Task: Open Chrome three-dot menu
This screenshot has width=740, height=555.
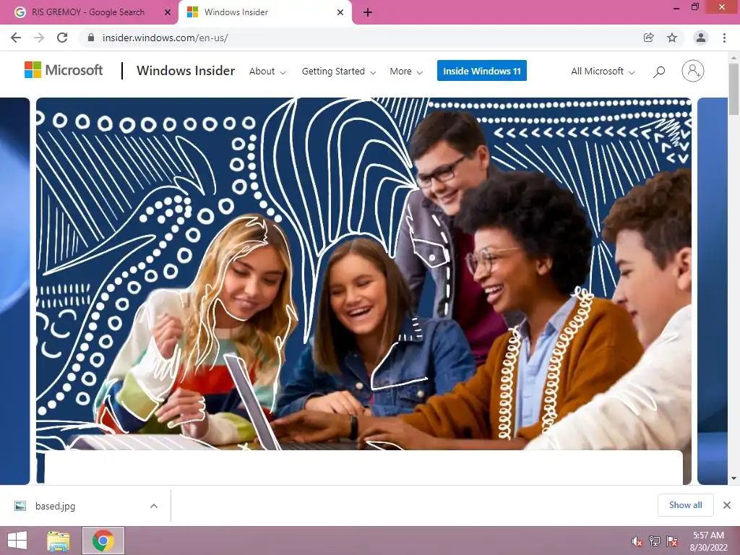Action: (724, 38)
